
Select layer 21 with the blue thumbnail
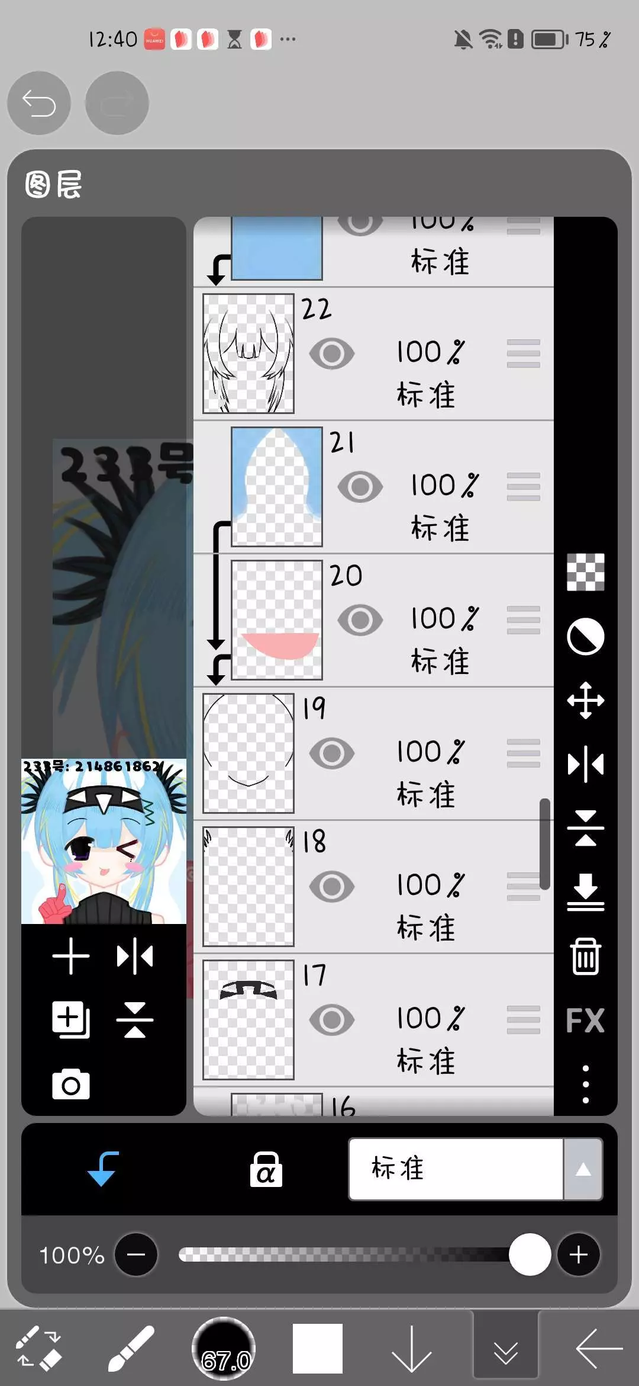tap(374, 487)
